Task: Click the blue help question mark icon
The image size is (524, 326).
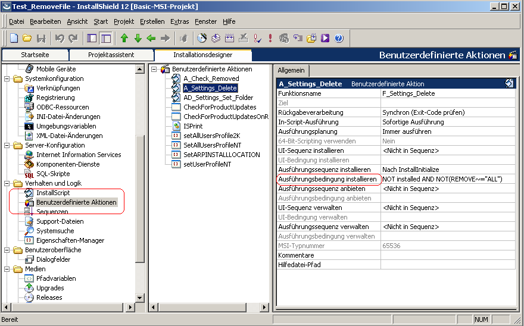Action: point(339,38)
